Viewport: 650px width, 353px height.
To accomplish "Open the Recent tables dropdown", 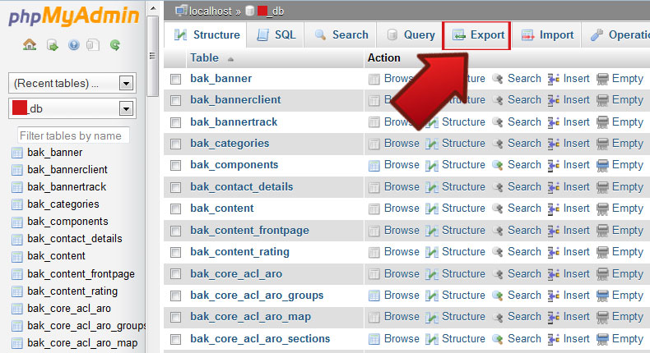I will [x=72, y=83].
